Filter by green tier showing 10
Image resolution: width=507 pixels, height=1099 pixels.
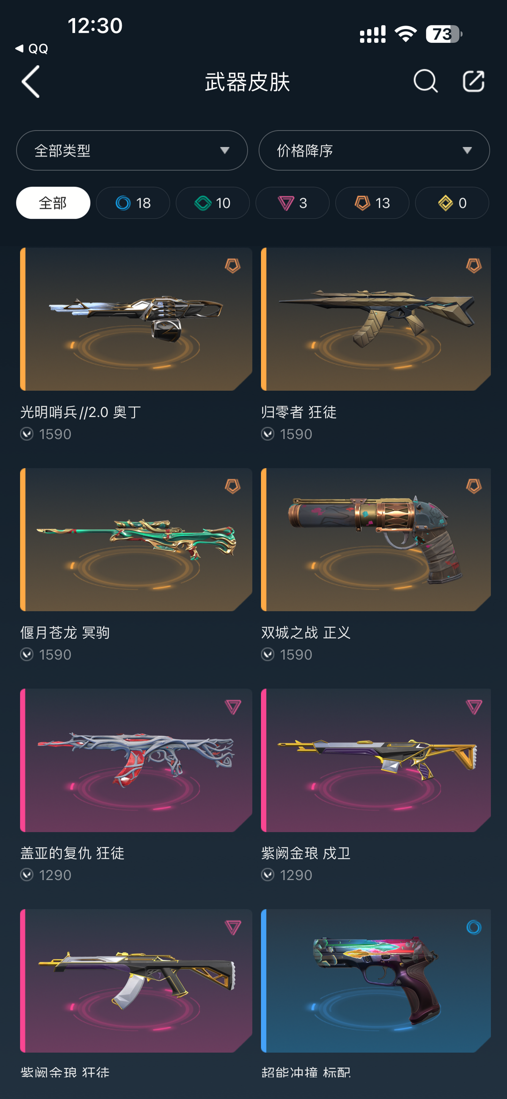click(x=213, y=203)
